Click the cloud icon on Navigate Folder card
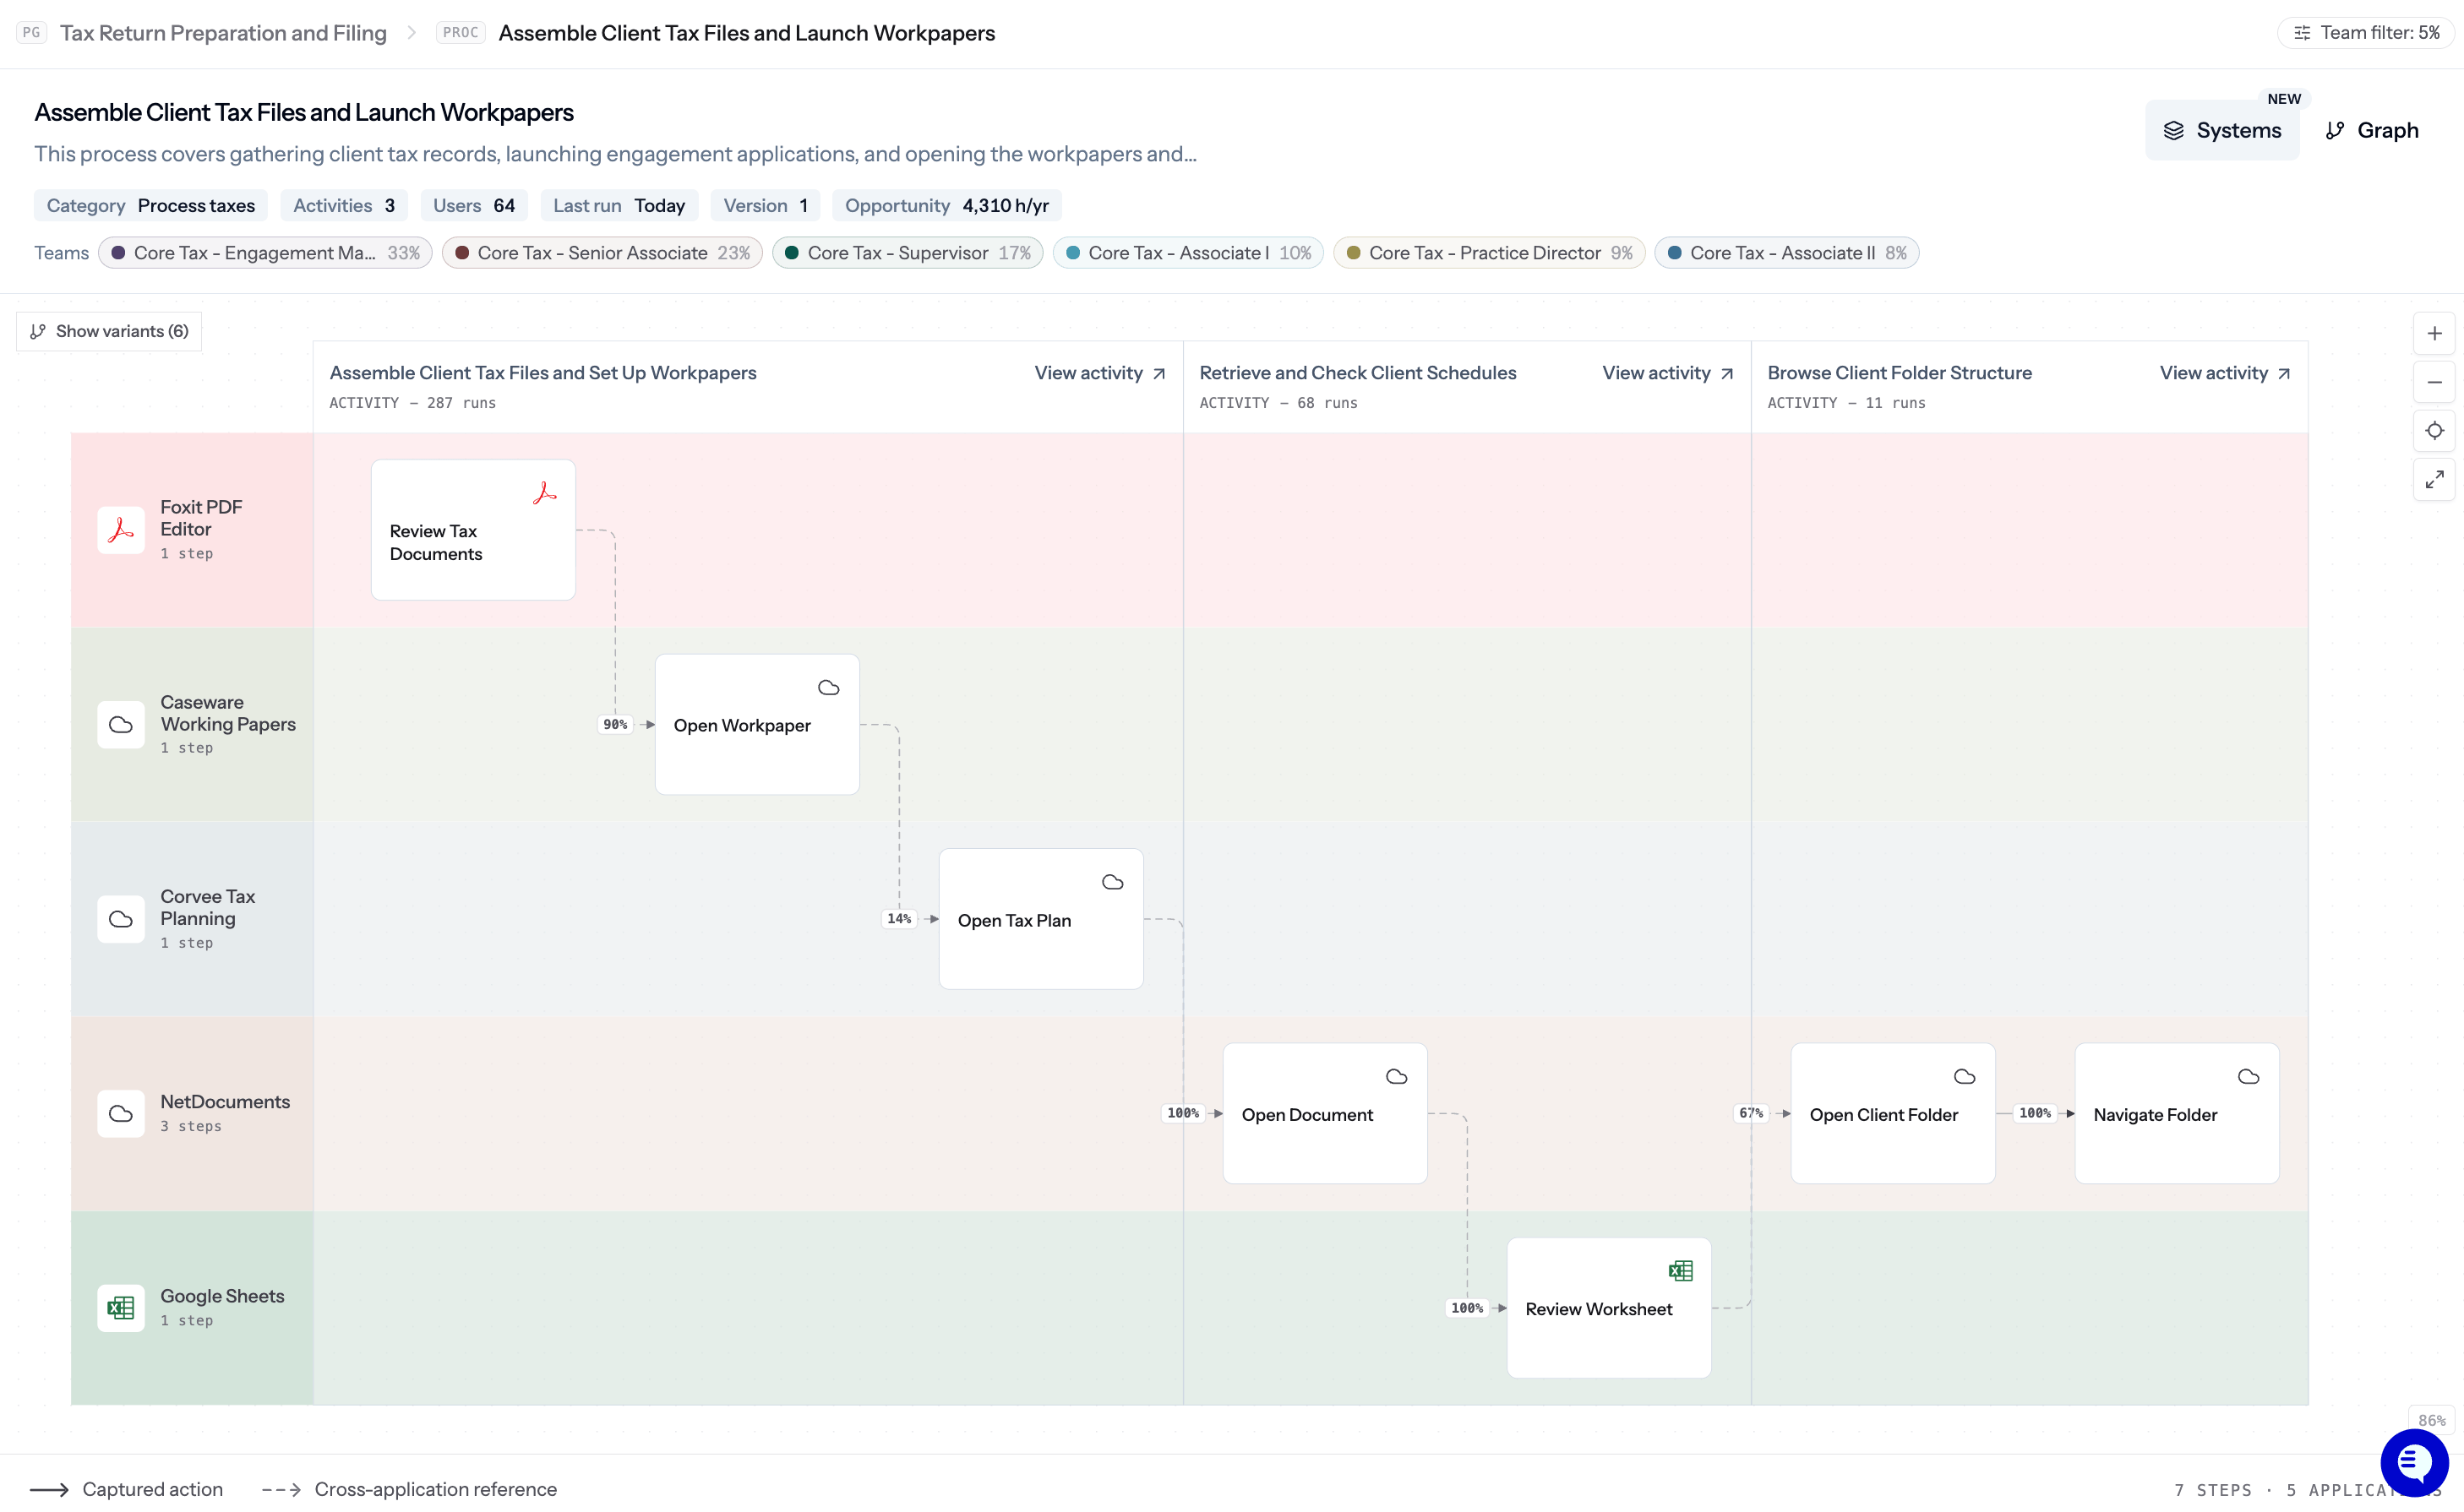Screen dimensions: 2464x1512 pyautogui.click(x=2249, y=1077)
